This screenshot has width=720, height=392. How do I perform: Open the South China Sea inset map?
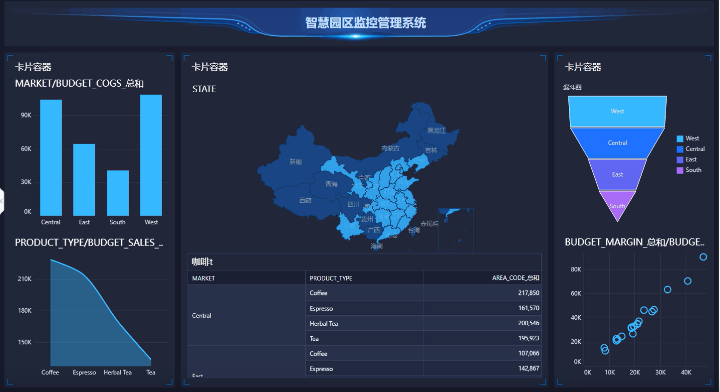(x=456, y=230)
